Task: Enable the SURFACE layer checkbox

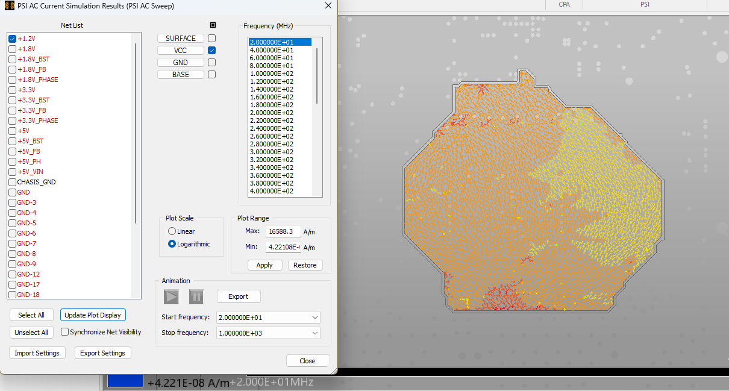Action: (212, 39)
